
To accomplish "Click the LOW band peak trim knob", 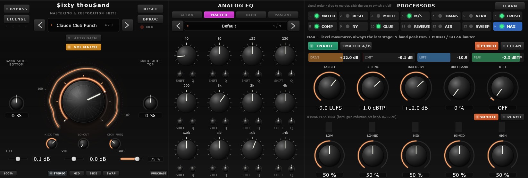I will [330, 156].
